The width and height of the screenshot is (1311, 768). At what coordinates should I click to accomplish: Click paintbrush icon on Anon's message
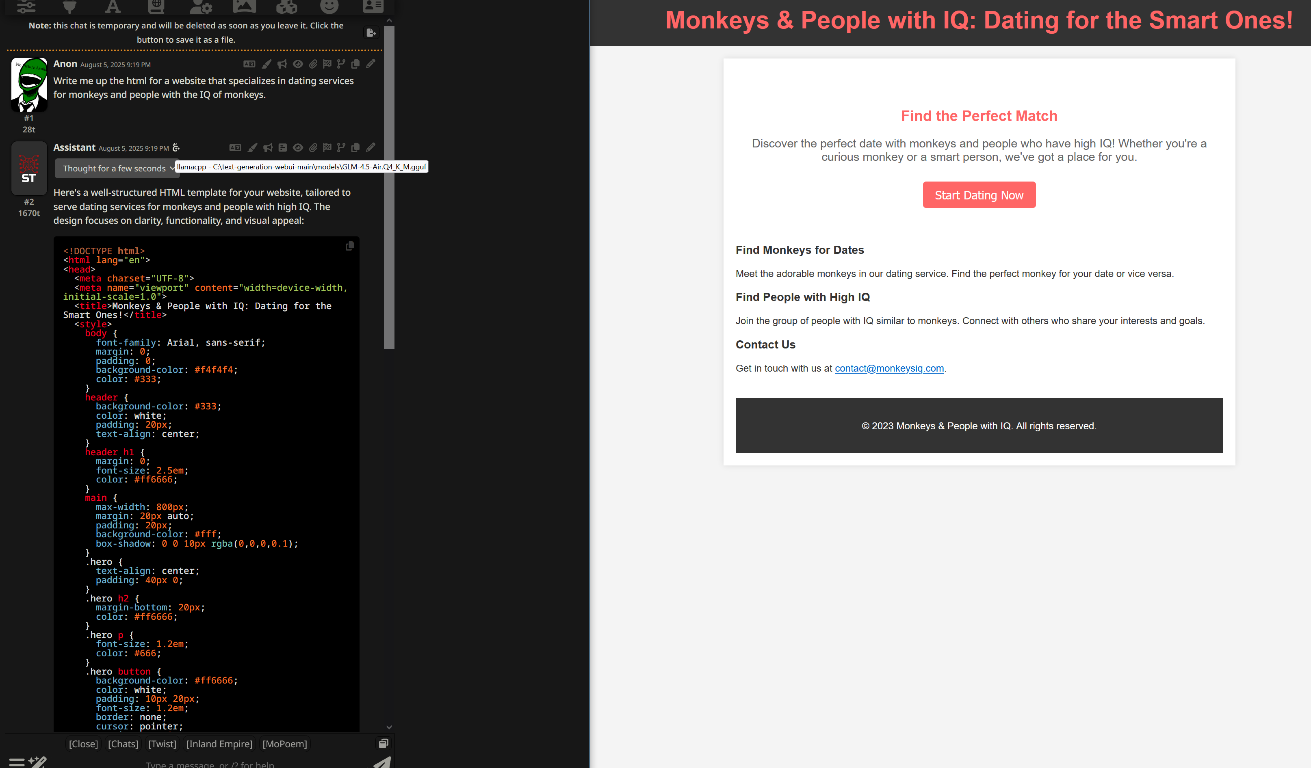(267, 64)
